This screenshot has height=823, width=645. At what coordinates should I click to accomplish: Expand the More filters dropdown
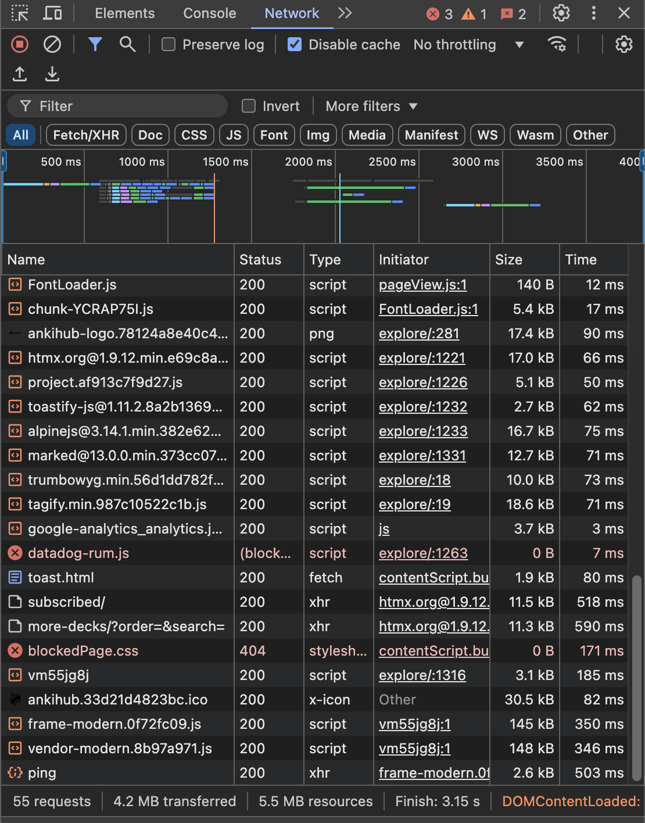pyautogui.click(x=371, y=106)
